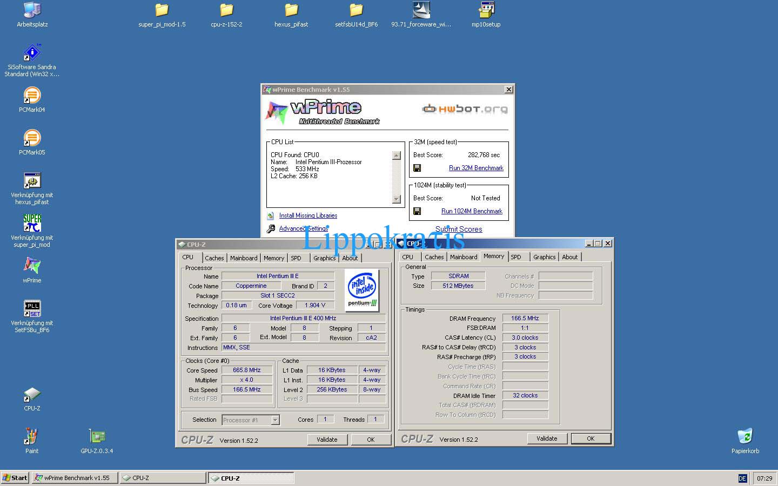
Task: Switch to Caches tab in left CPU-Z
Action: [x=214, y=258]
